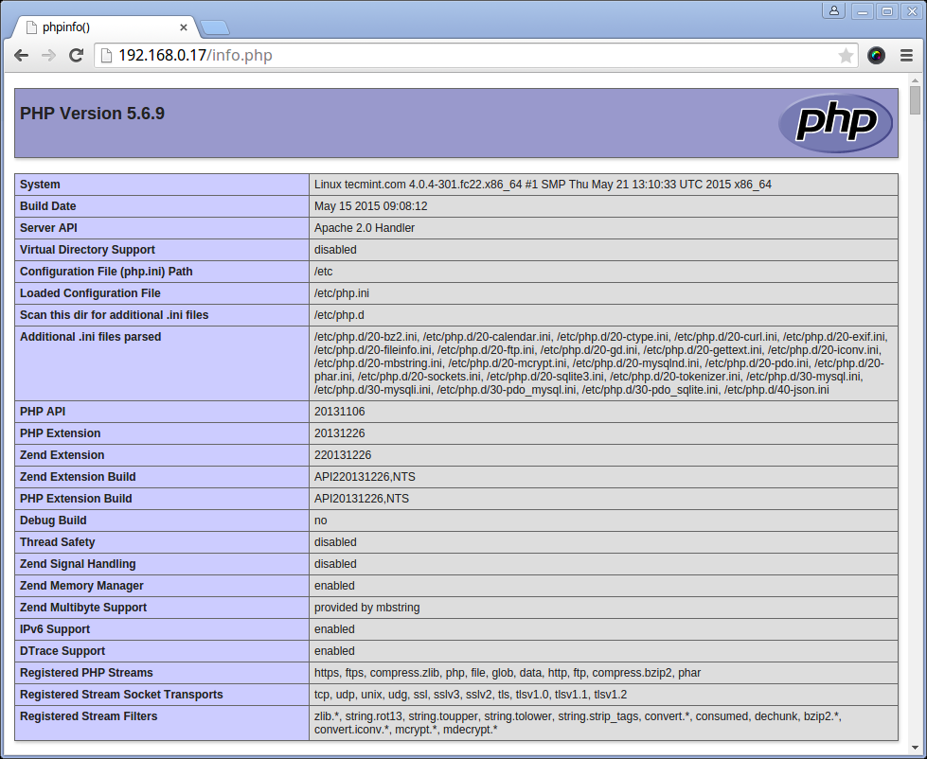Close the browser window
Screen dimensions: 927x759
[912, 10]
